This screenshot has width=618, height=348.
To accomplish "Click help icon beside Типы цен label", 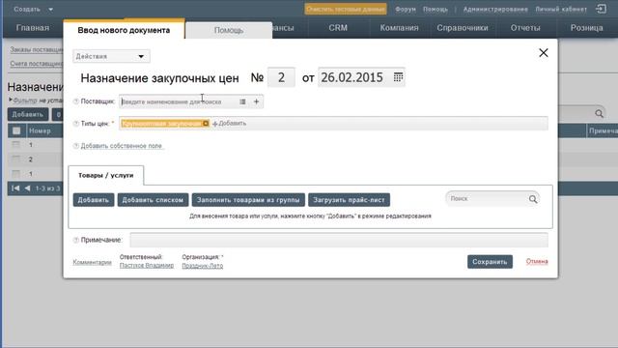I will 76,124.
